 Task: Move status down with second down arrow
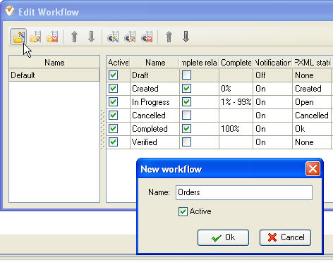(x=186, y=37)
